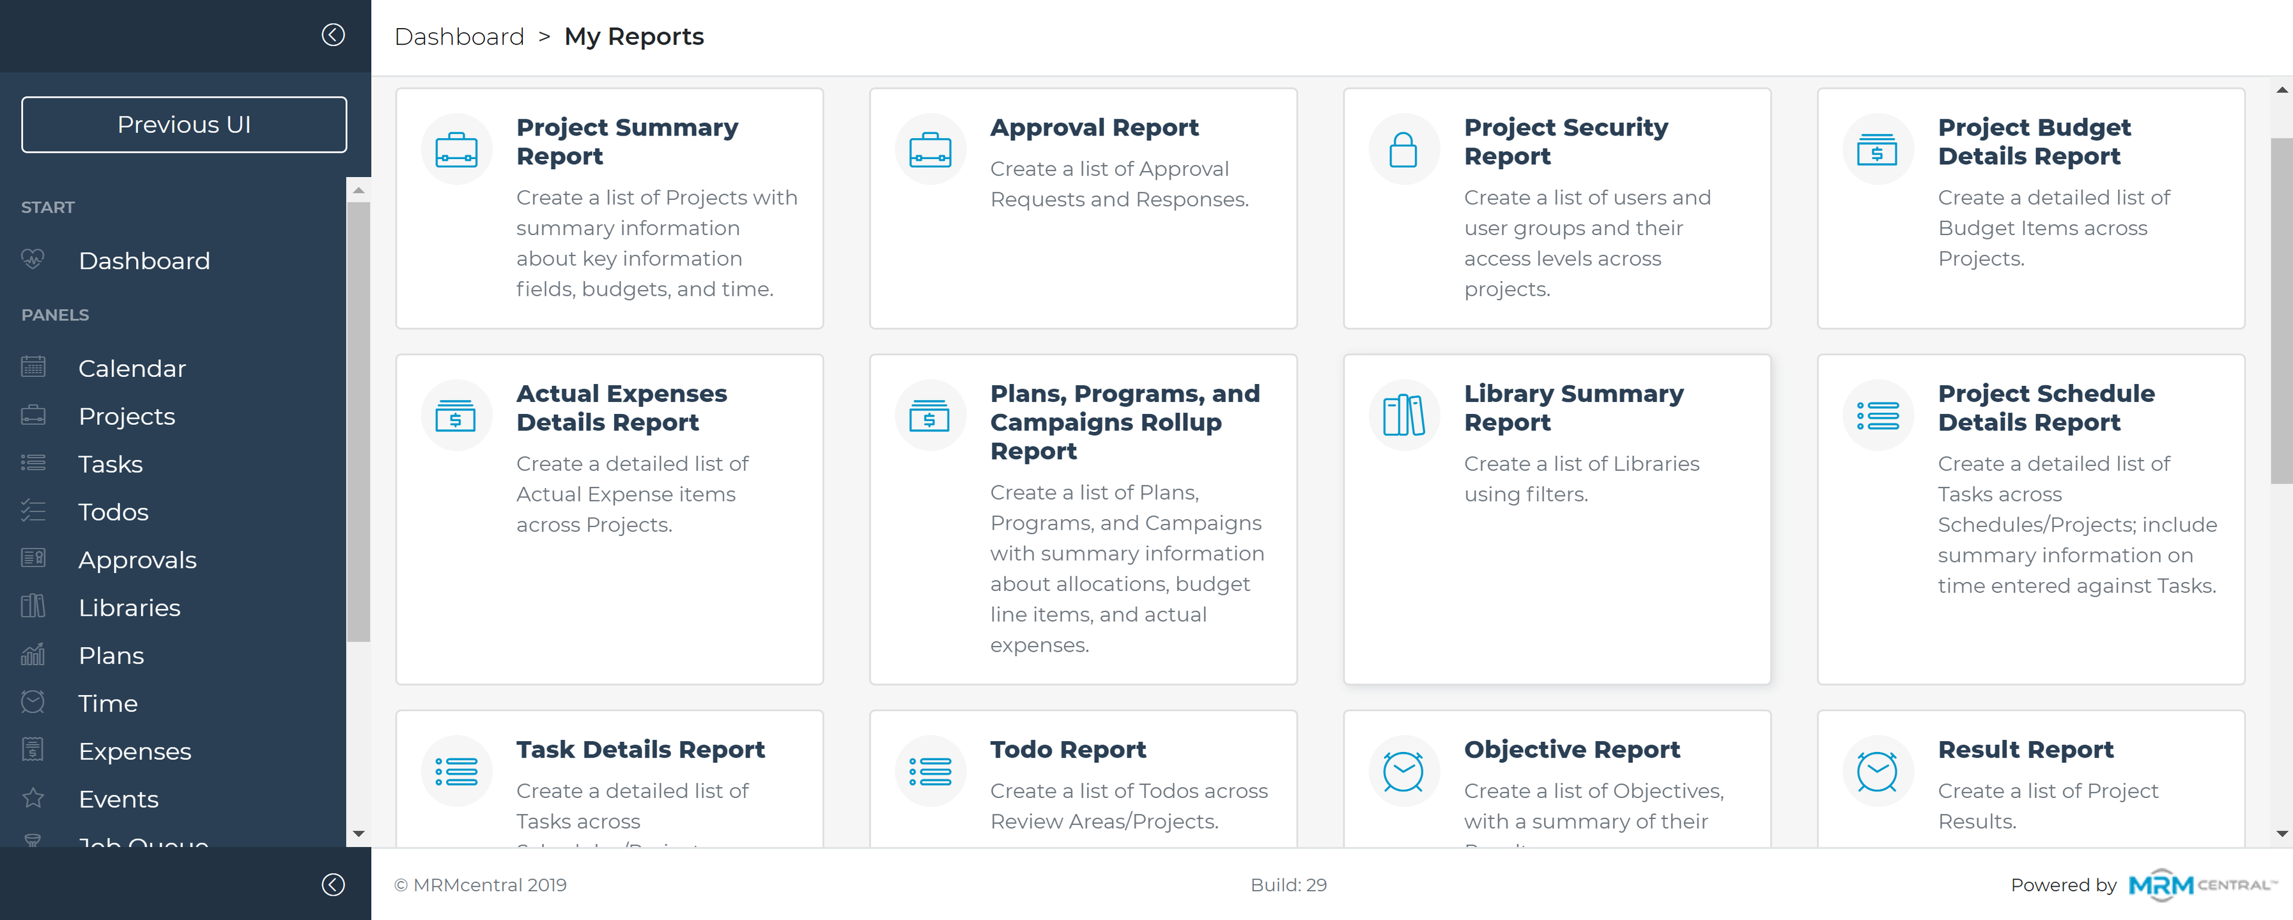The height and width of the screenshot is (920, 2293).
Task: Open the Approval Report title
Action: tap(1094, 127)
